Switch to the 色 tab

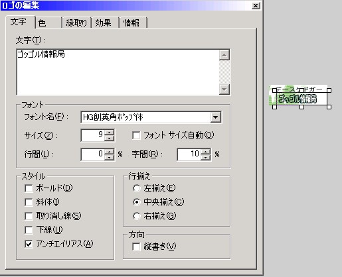(48, 23)
